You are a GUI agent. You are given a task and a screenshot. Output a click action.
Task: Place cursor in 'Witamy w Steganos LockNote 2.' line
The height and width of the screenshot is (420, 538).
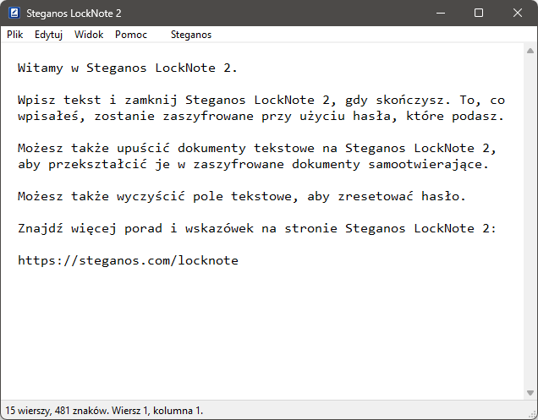pos(127,68)
